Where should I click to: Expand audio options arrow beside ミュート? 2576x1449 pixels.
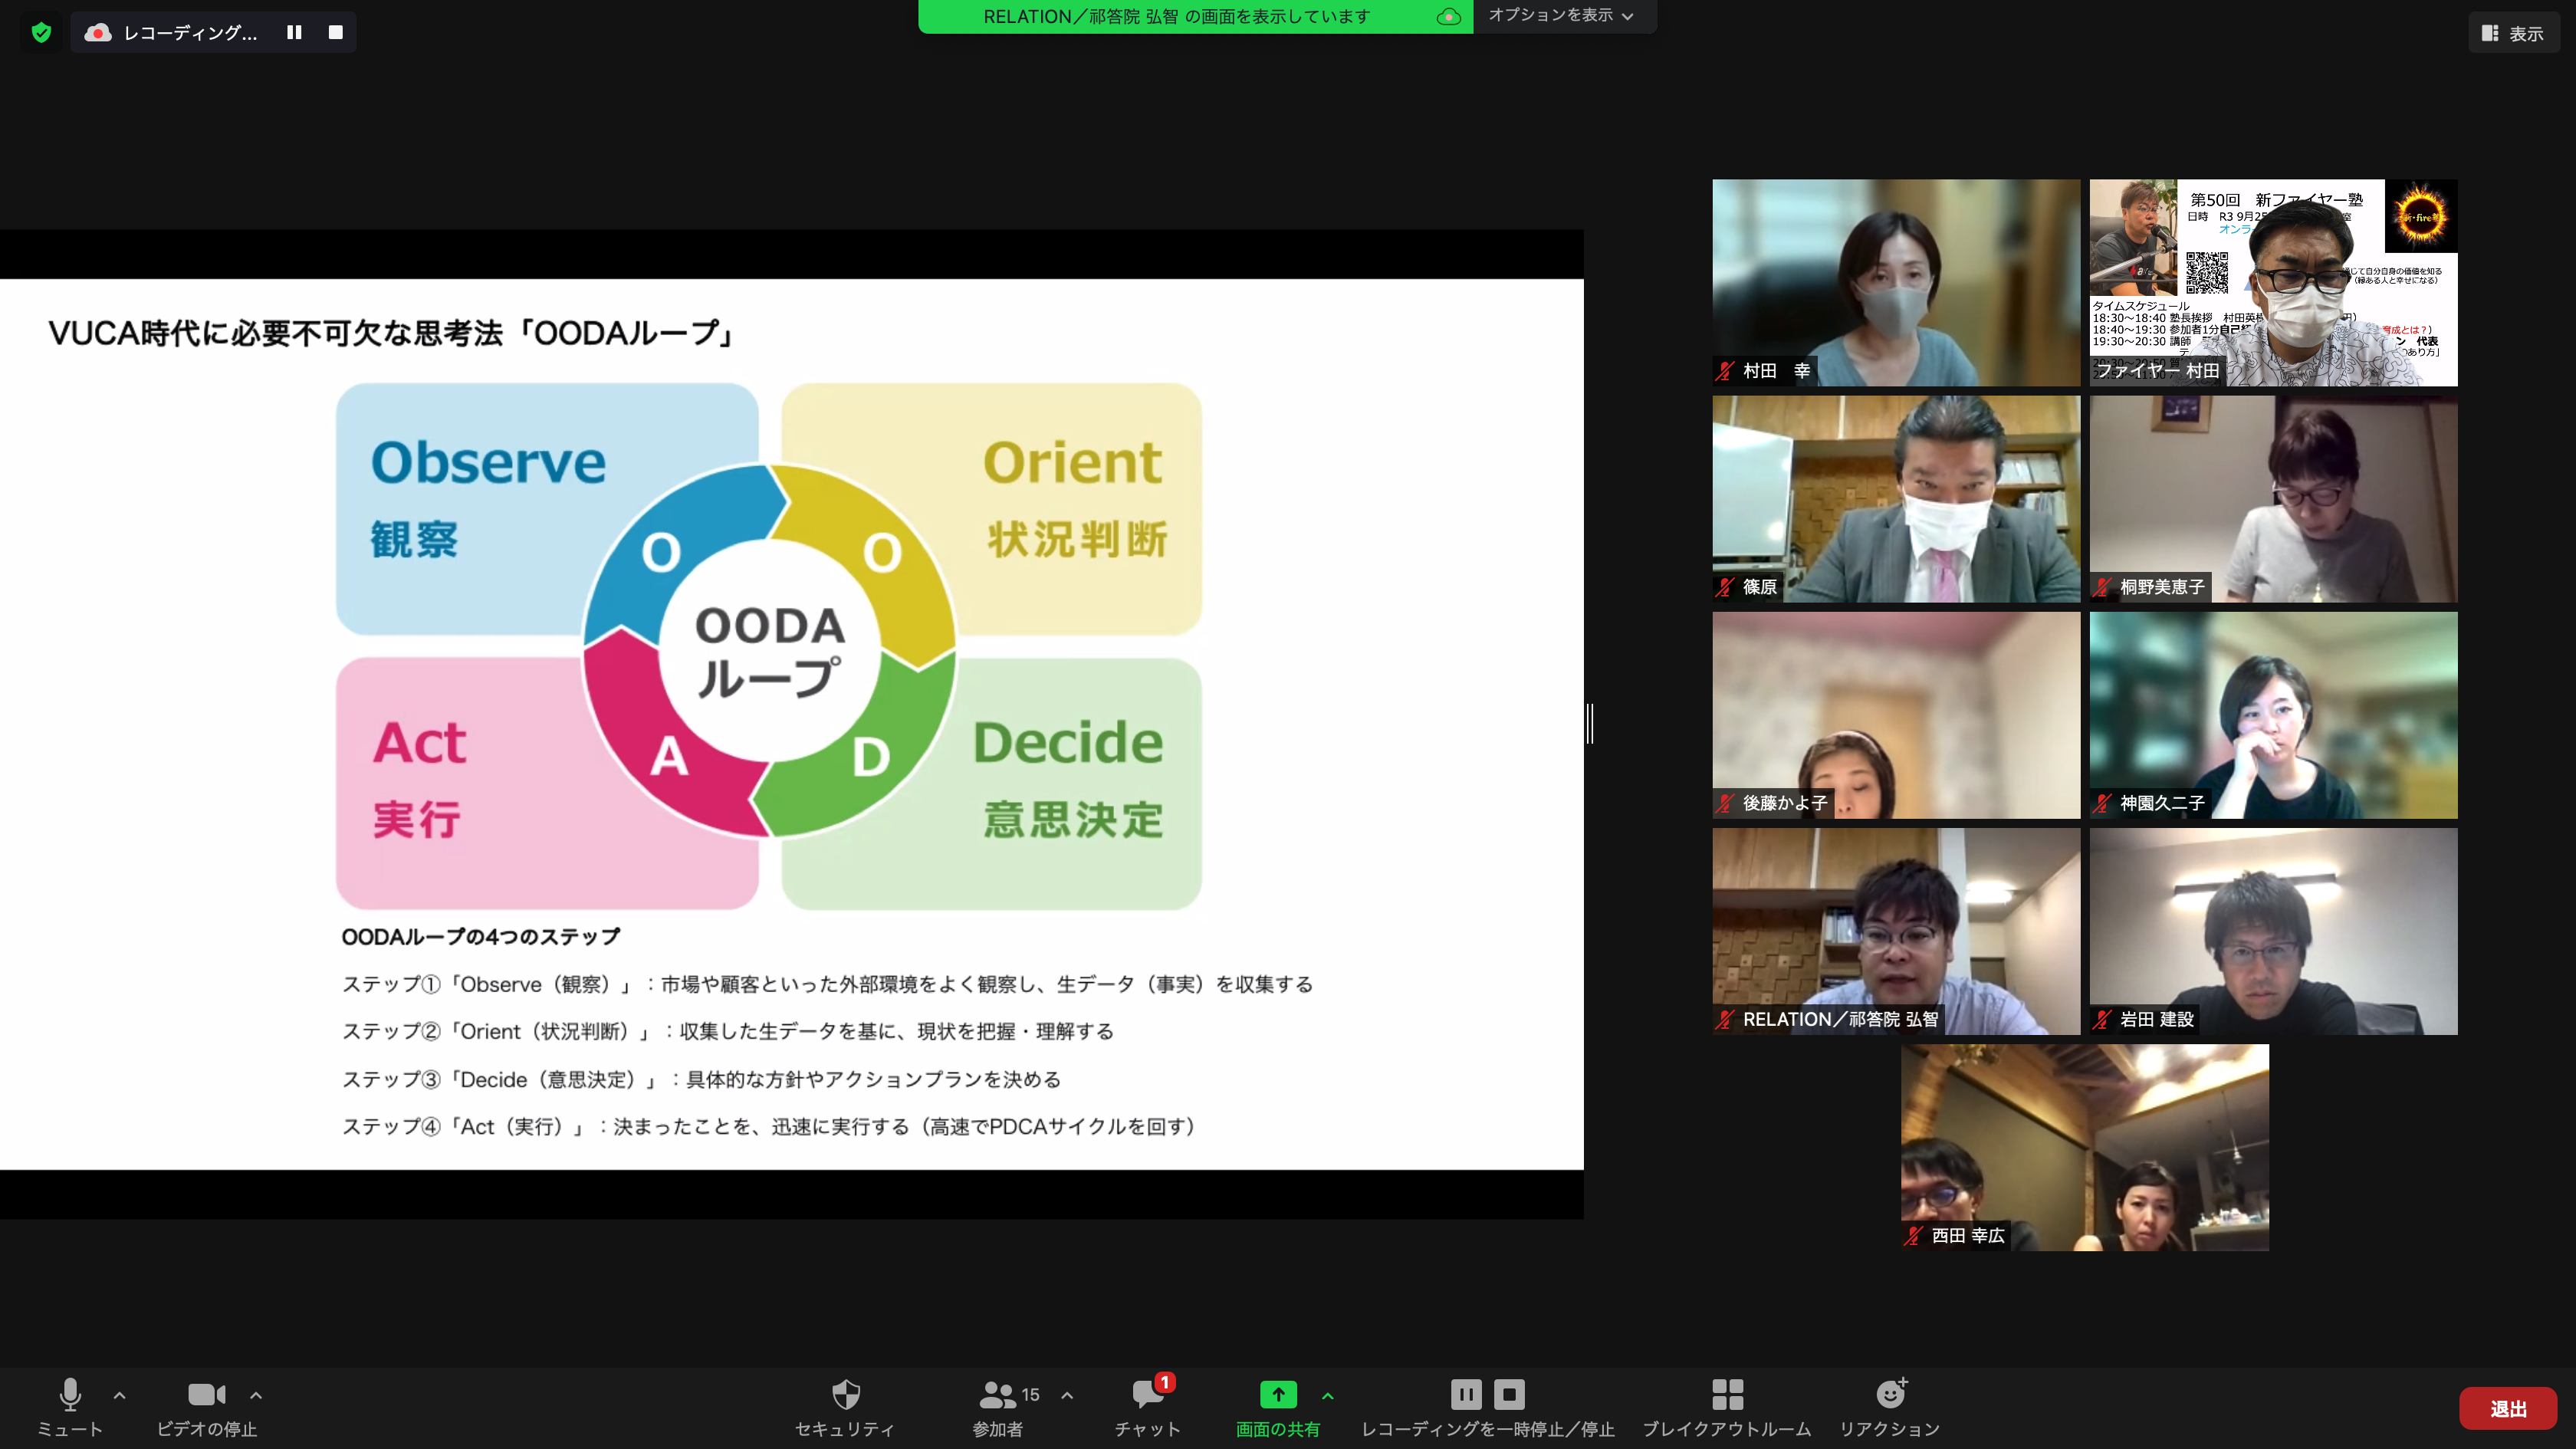(120, 1395)
